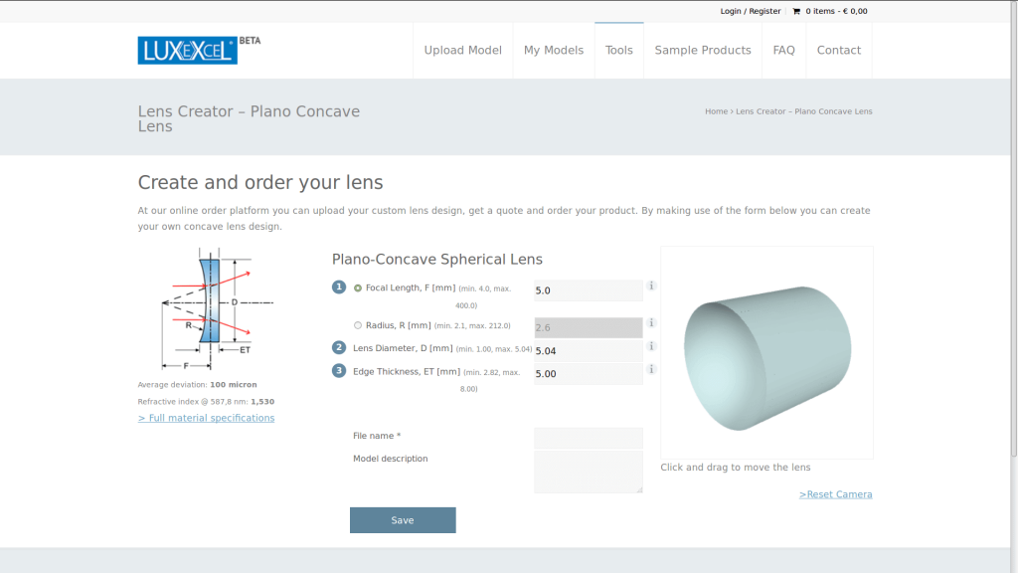Image resolution: width=1018 pixels, height=573 pixels.
Task: Go to My Models section
Action: [554, 50]
